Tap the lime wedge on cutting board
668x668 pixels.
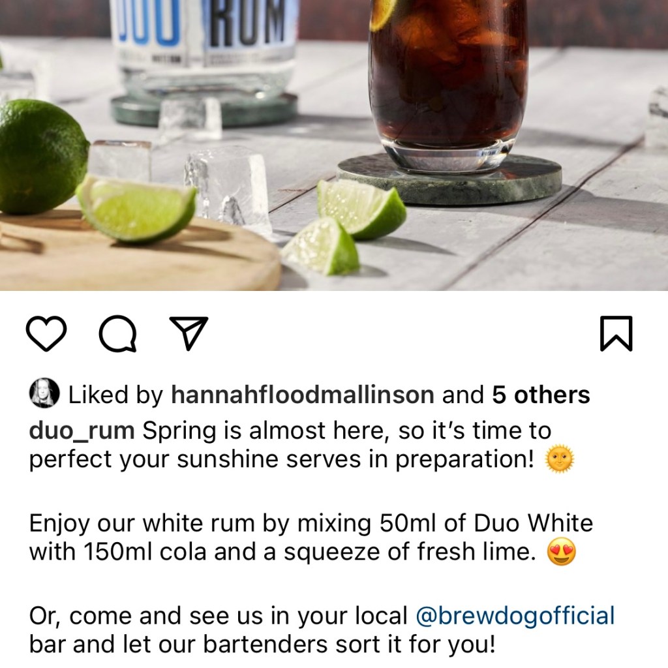pyautogui.click(x=136, y=209)
